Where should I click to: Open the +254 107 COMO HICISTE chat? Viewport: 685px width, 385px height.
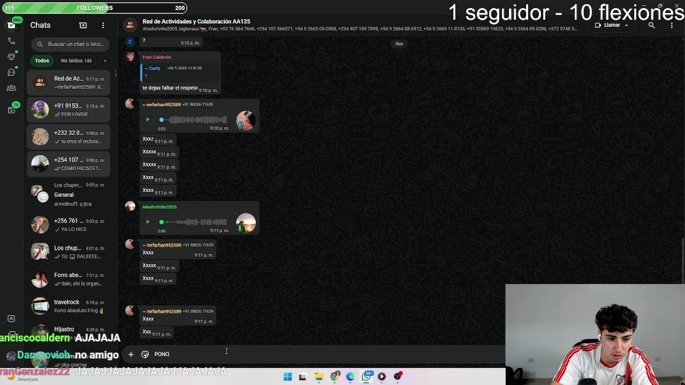(68, 164)
